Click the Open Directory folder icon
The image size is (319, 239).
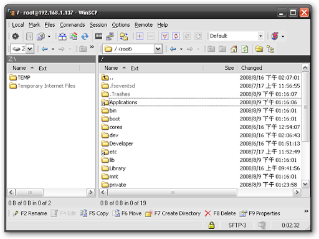pyautogui.click(x=259, y=49)
